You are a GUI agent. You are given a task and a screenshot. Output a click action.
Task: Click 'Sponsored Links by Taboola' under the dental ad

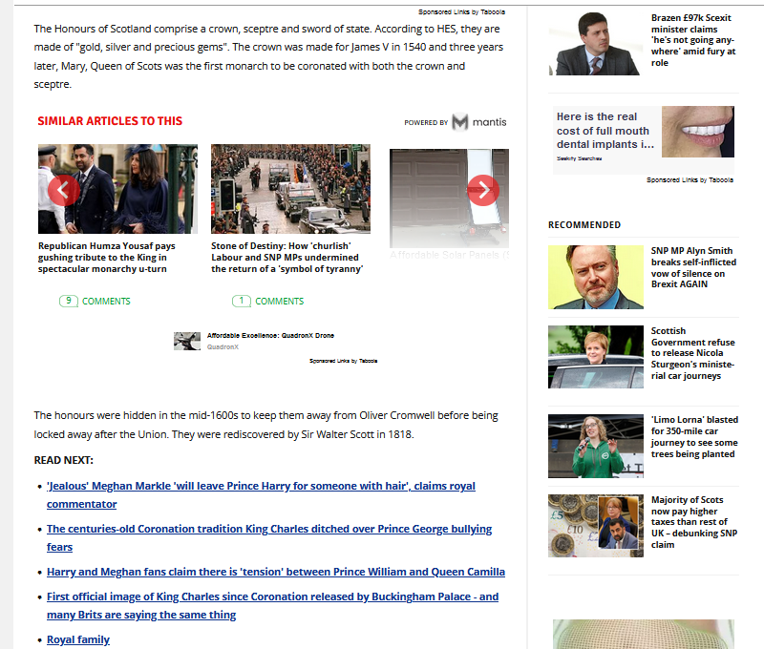(690, 179)
